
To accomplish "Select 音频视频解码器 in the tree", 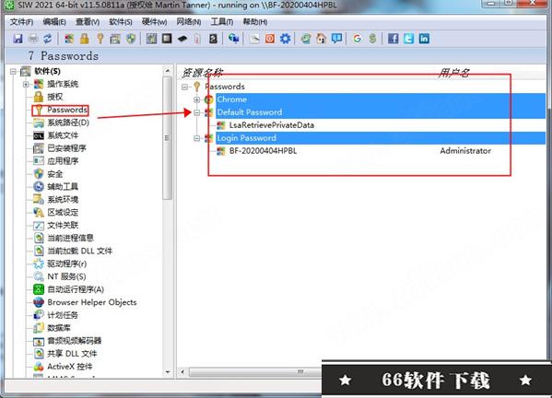I will click(75, 341).
